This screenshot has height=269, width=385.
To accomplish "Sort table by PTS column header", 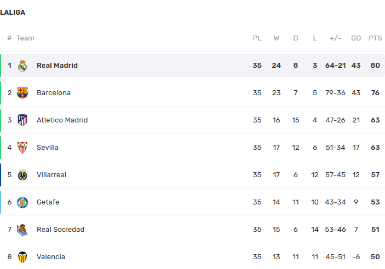I will (x=375, y=38).
